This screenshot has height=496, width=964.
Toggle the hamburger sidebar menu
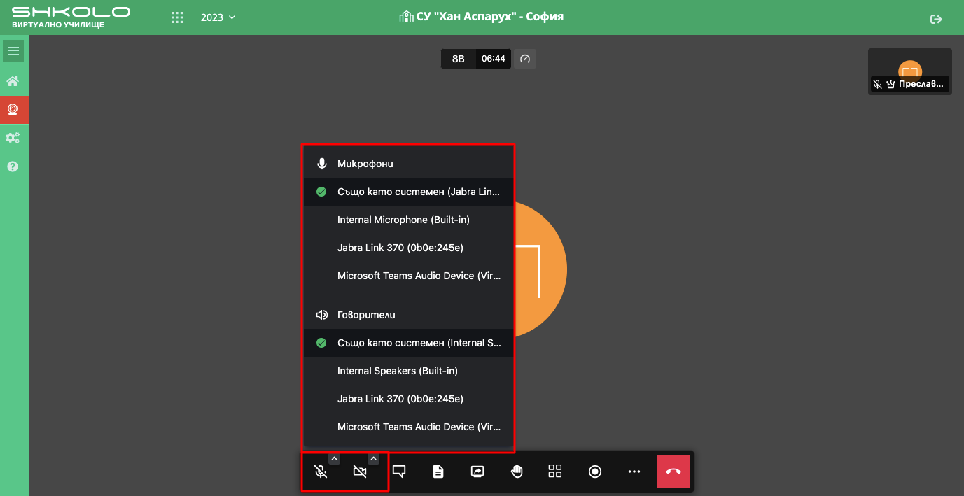[x=13, y=51]
